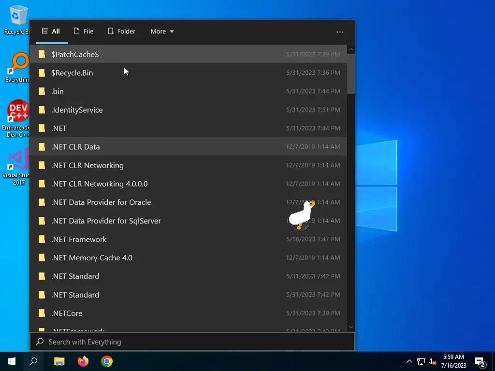Click the Folder tab icon
Screen dimensions: 495x371
[111, 31]
